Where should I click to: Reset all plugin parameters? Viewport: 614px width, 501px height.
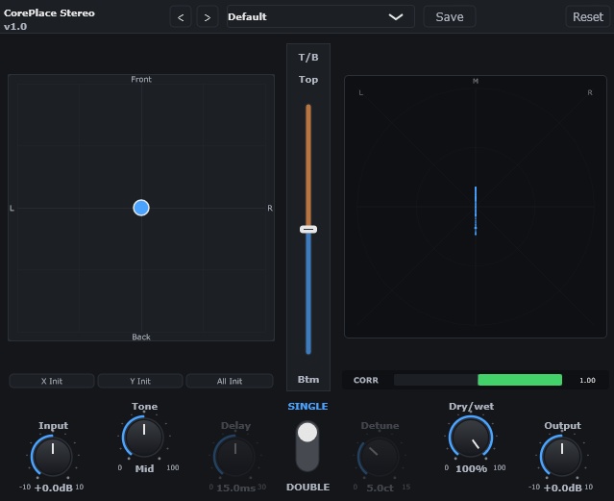point(587,17)
